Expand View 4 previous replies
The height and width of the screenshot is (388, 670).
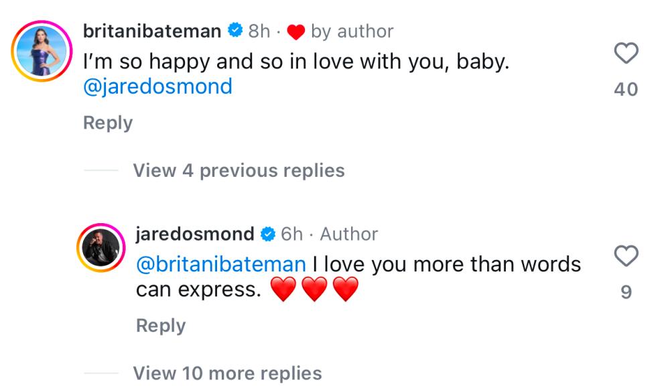239,170
